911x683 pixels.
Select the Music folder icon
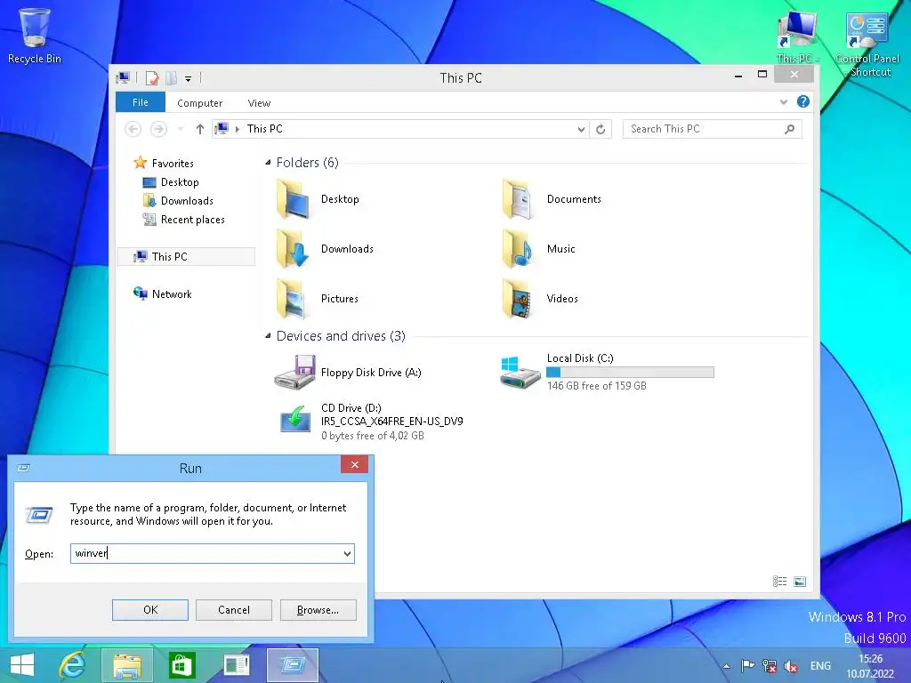pos(519,249)
